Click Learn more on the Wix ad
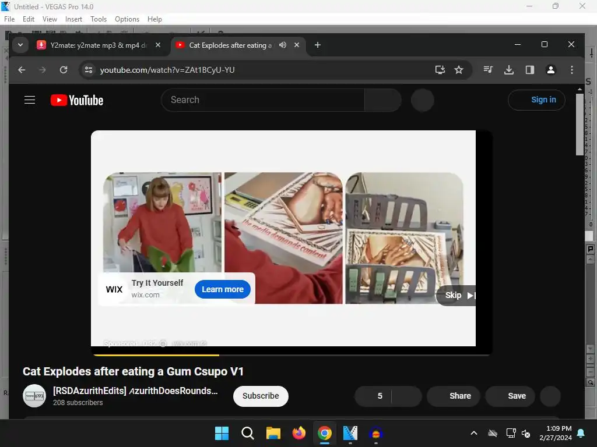This screenshot has width=597, height=447. coord(223,290)
